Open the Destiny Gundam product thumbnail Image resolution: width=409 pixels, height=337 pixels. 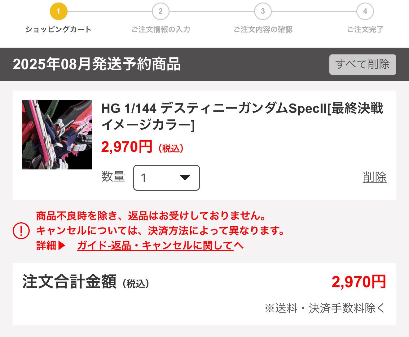click(57, 134)
